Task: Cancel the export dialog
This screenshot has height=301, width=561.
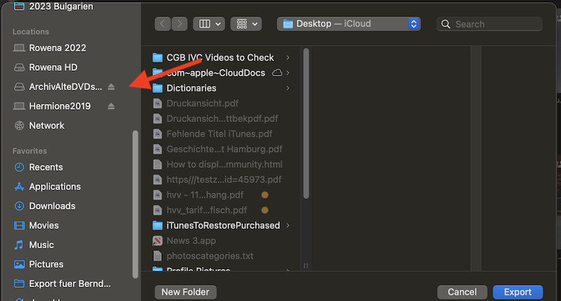Action: (x=462, y=292)
